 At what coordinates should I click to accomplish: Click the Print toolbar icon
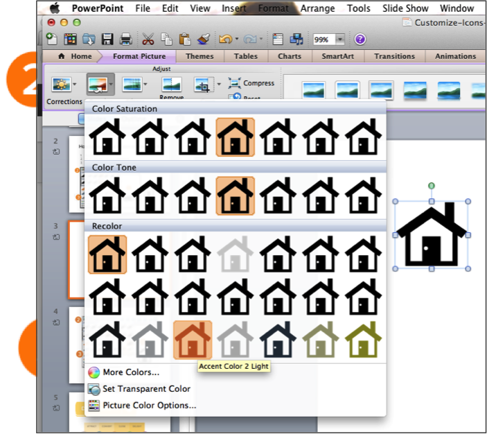coord(126,40)
